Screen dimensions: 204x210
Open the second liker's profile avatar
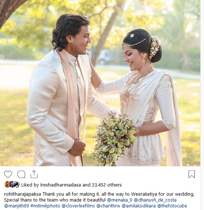pyautogui.click(x=12, y=184)
